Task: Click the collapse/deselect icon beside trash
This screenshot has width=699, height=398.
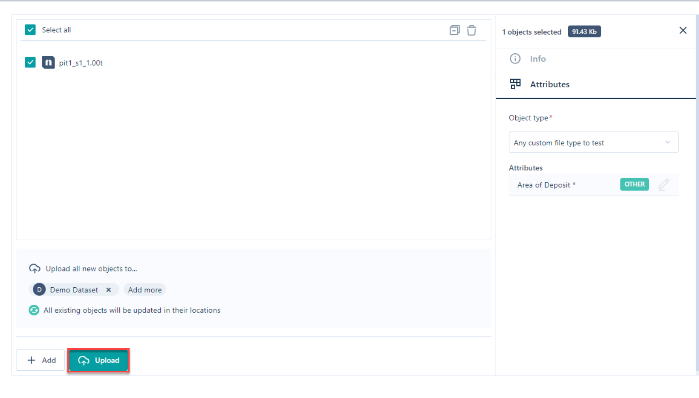Action: 454,30
